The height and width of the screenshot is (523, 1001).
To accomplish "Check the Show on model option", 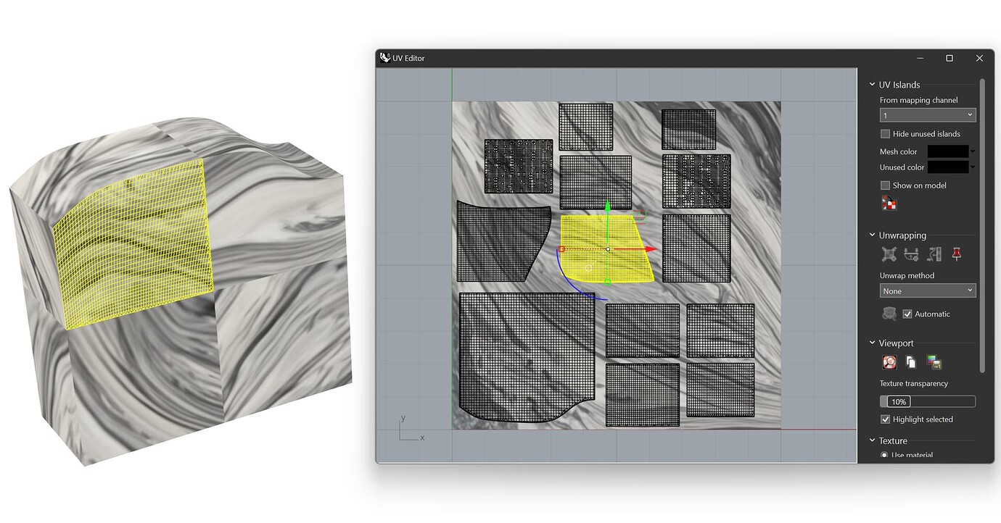I will (x=885, y=185).
